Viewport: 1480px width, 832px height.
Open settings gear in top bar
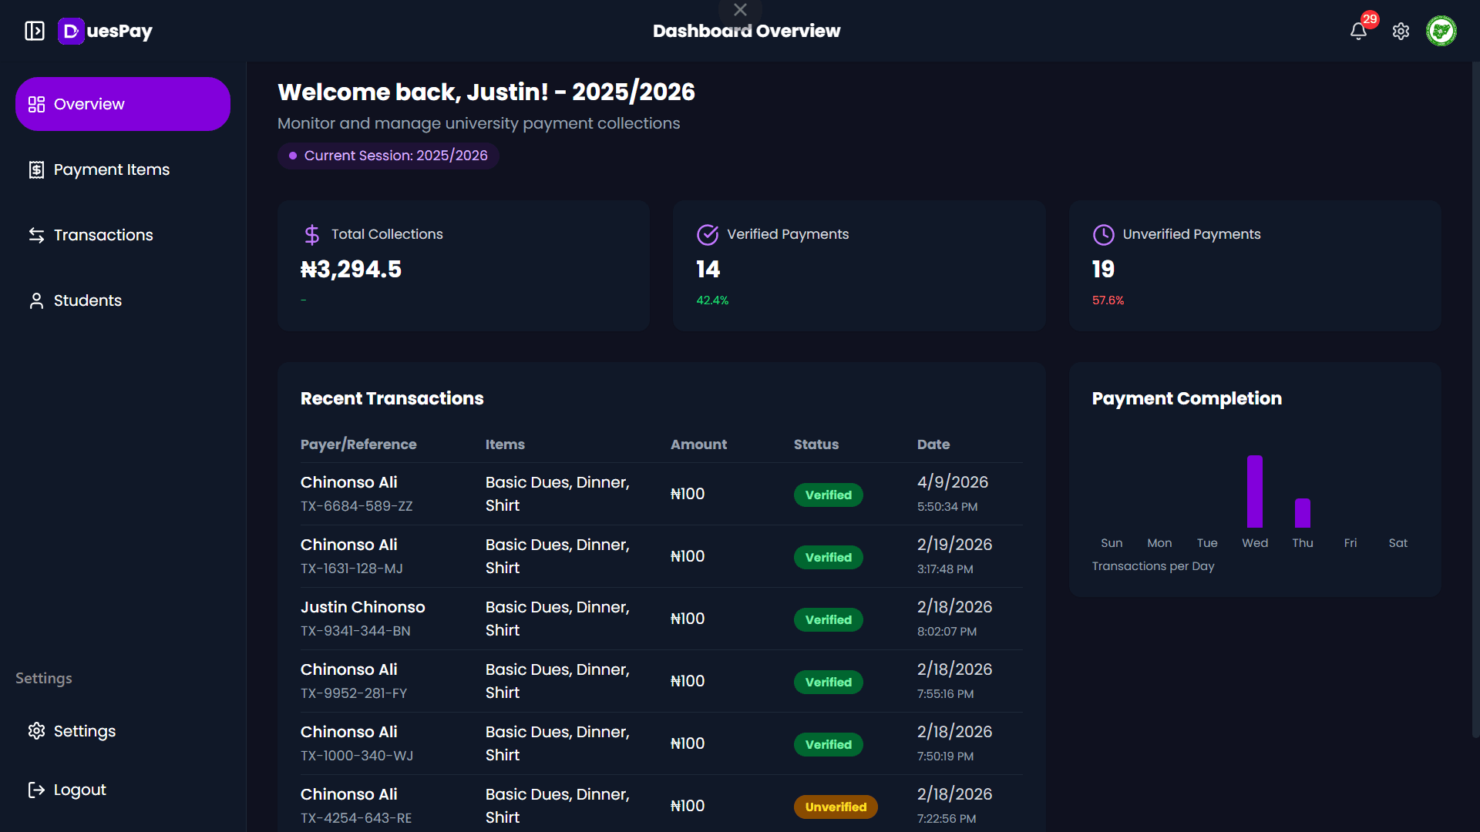coord(1401,31)
